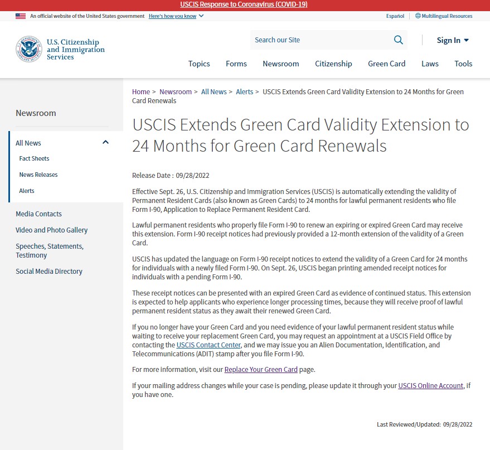This screenshot has width=490, height=450.
Task: Open the Newsroom navigation menu
Action: (x=280, y=64)
